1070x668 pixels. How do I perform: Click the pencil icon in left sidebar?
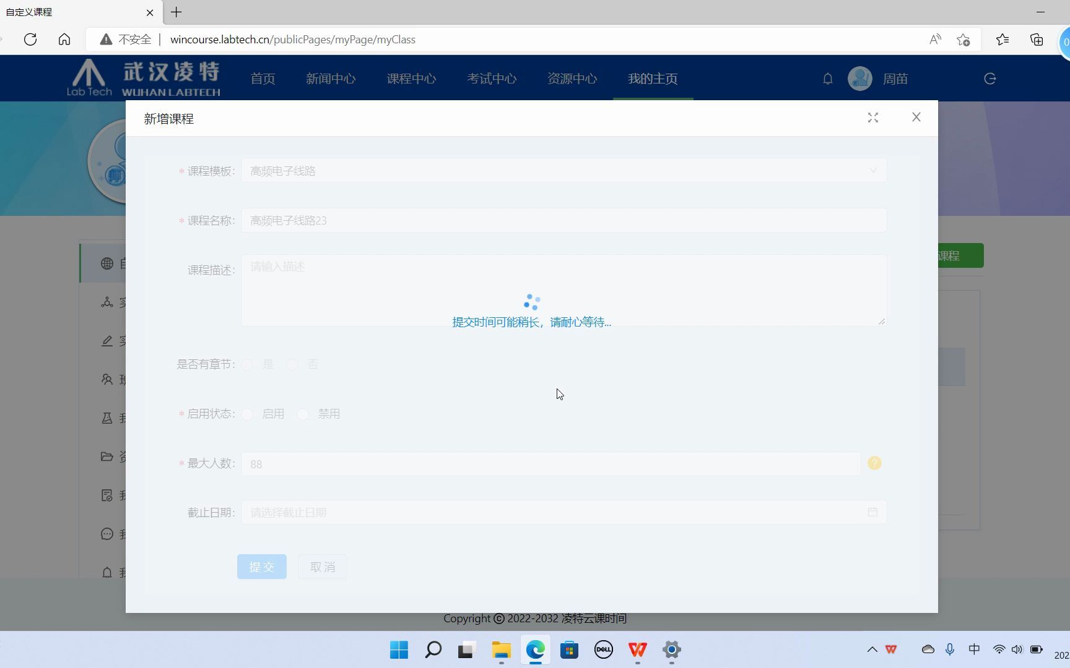[x=107, y=341]
